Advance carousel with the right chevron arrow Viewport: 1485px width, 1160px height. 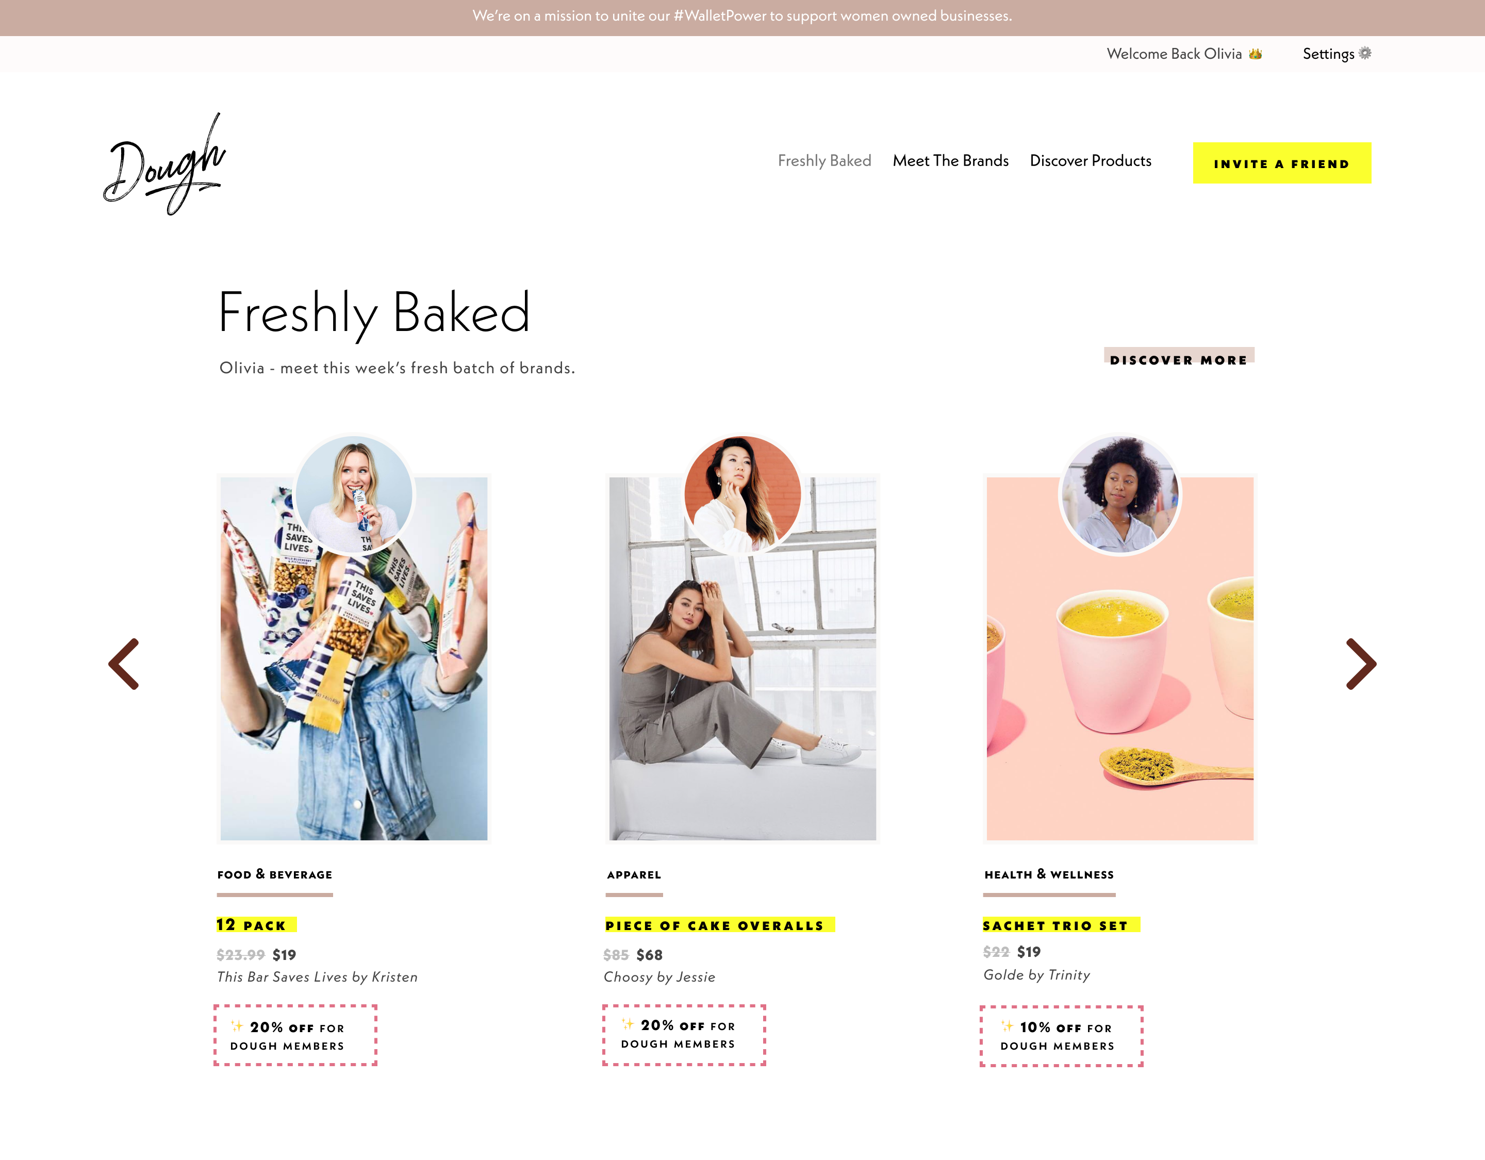(1361, 664)
